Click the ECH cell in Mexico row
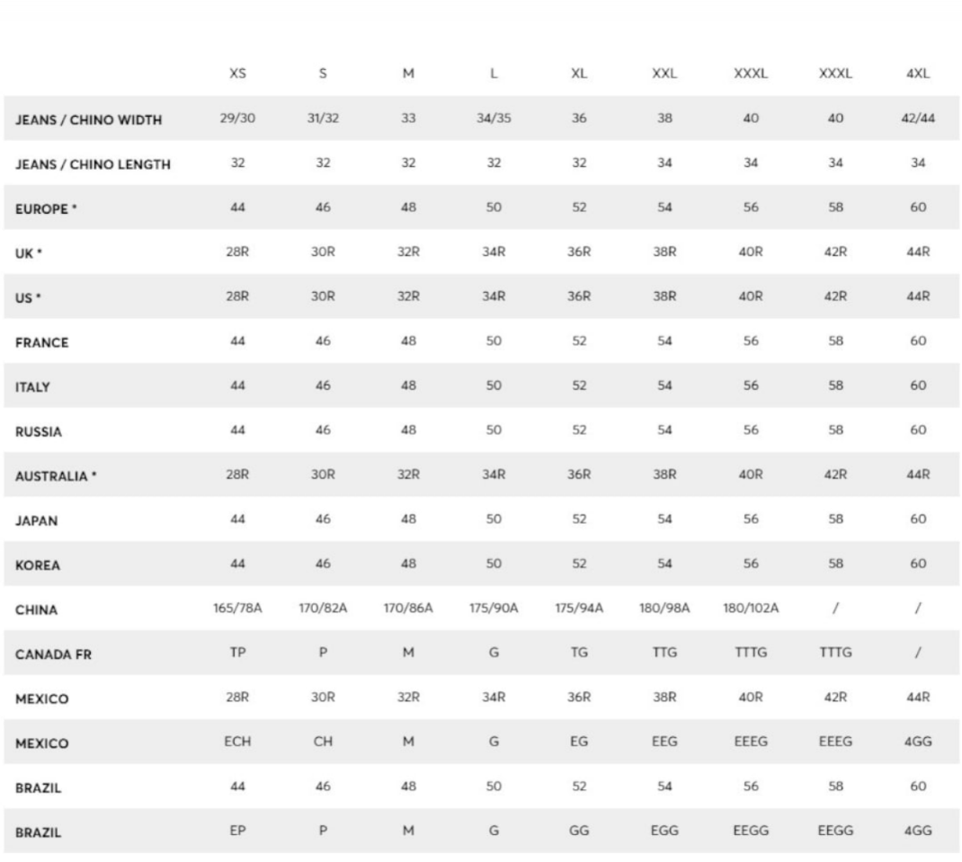Viewport: 962px width, 862px height. click(x=237, y=742)
